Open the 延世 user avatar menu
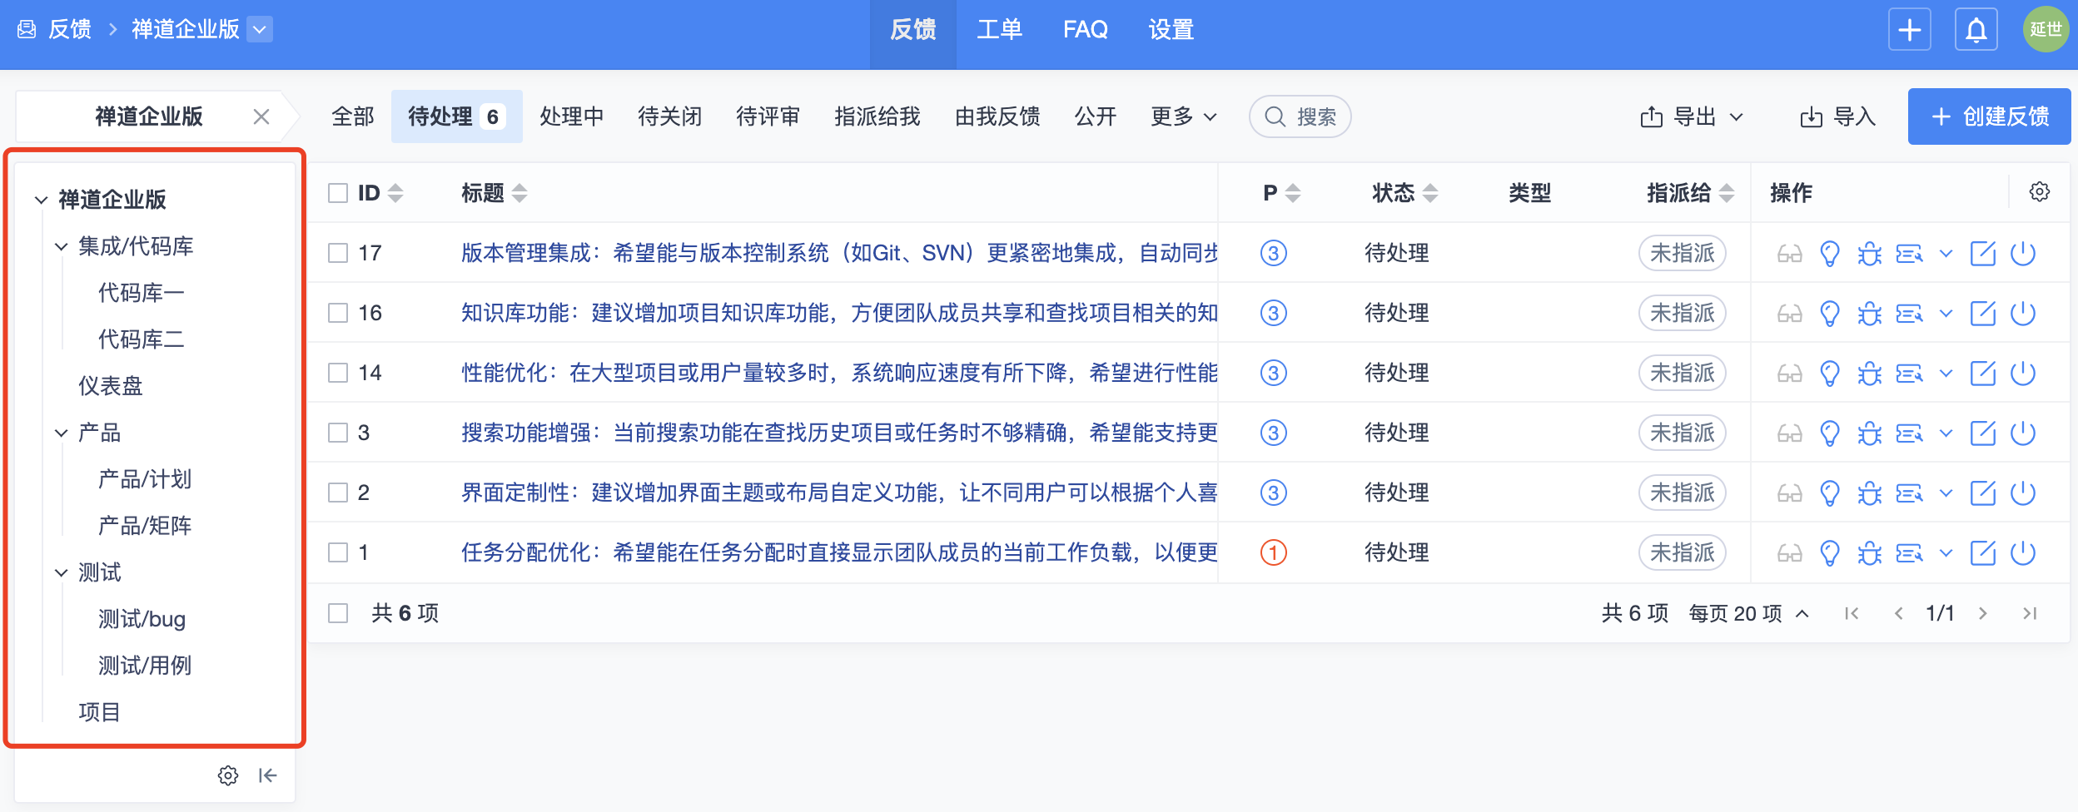Image resolution: width=2078 pixels, height=812 pixels. (x=2046, y=30)
